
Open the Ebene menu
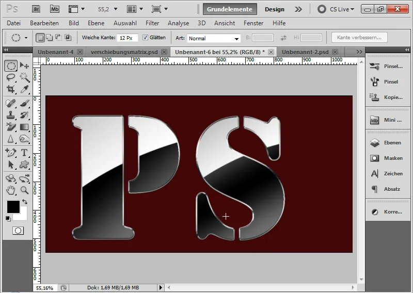[96, 23]
